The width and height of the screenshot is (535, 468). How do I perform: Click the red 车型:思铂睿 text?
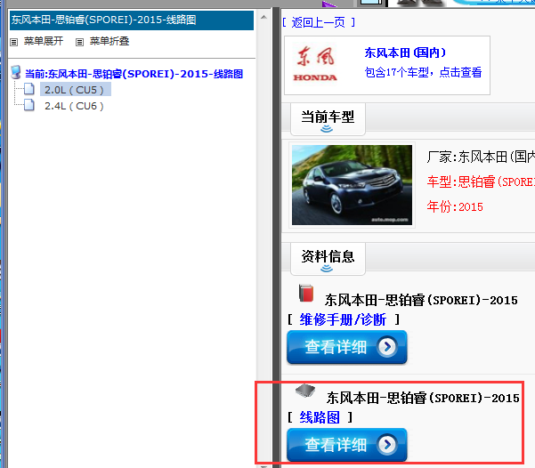481,182
